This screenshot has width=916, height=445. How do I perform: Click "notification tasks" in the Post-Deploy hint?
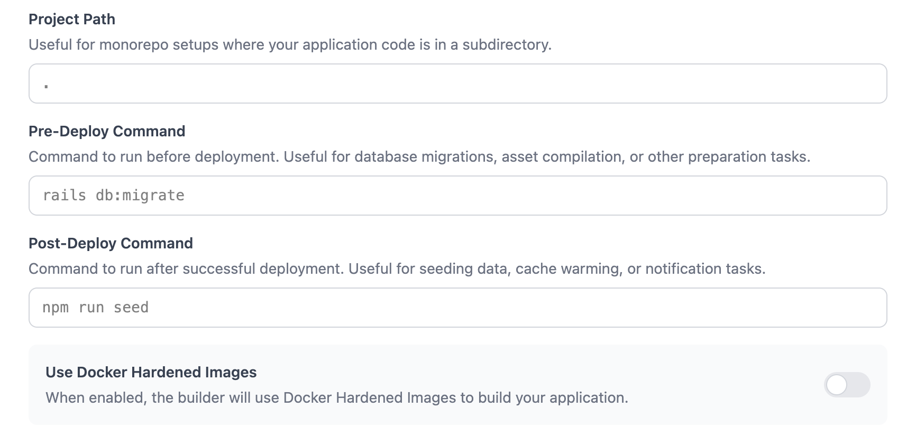coord(704,268)
